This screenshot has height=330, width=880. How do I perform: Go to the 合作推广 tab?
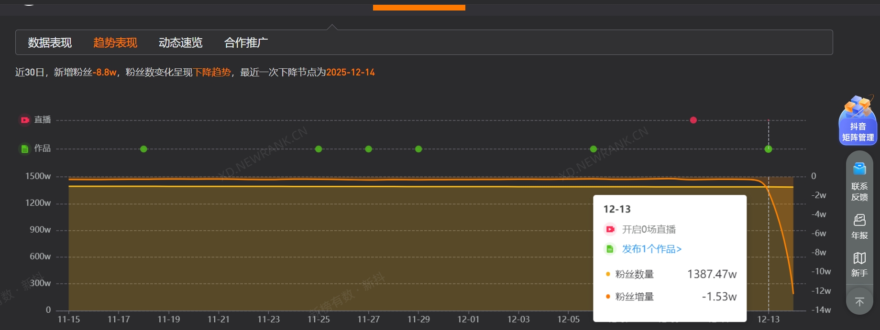point(246,43)
